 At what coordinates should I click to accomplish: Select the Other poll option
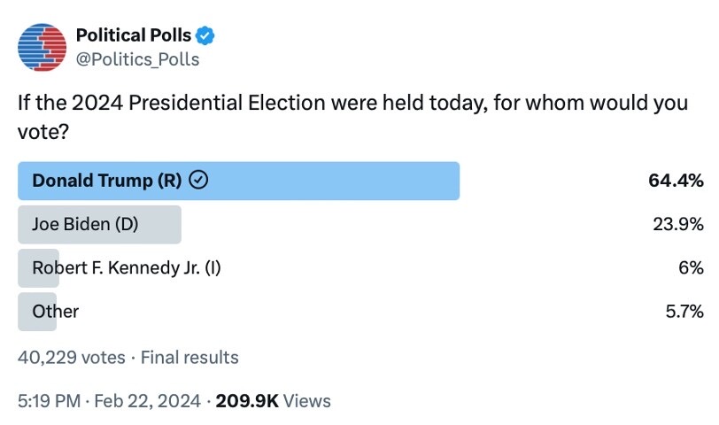click(x=55, y=311)
